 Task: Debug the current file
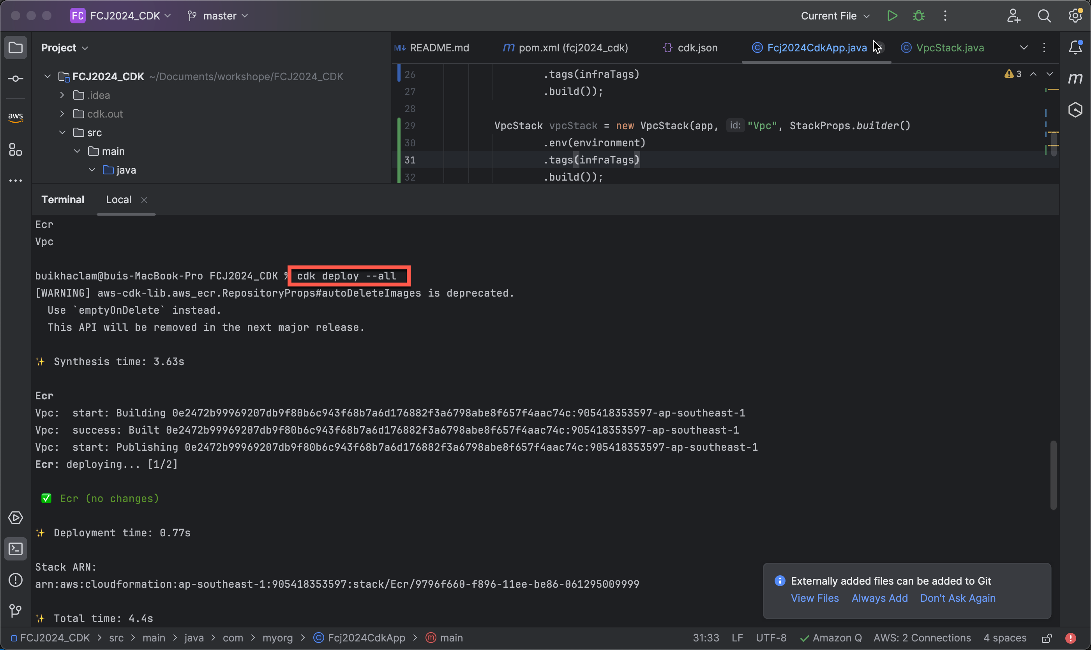pos(919,16)
